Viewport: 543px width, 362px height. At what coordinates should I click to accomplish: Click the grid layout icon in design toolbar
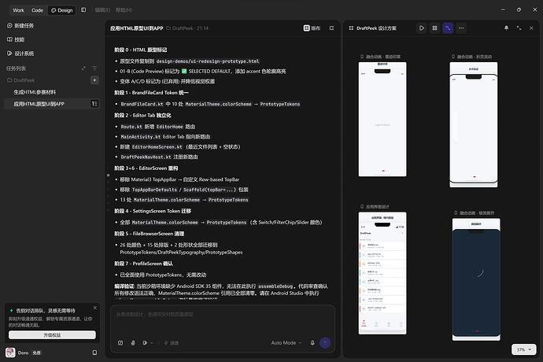click(x=434, y=28)
